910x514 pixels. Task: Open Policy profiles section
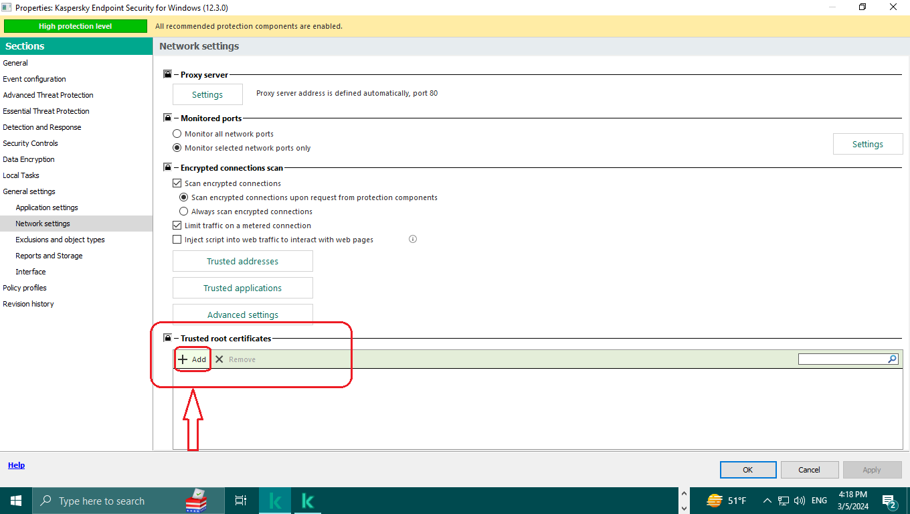click(76, 288)
